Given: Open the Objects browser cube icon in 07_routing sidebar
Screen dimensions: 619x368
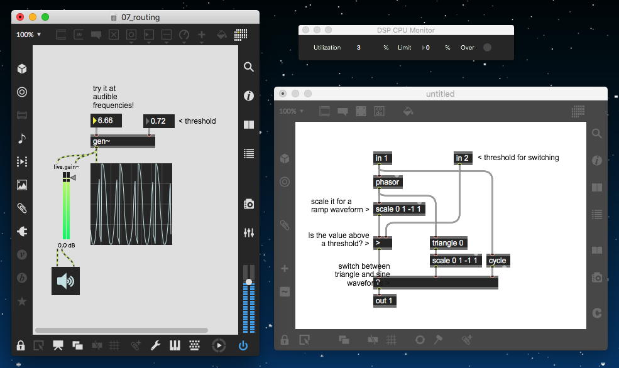Looking at the screenshot, I should point(22,68).
